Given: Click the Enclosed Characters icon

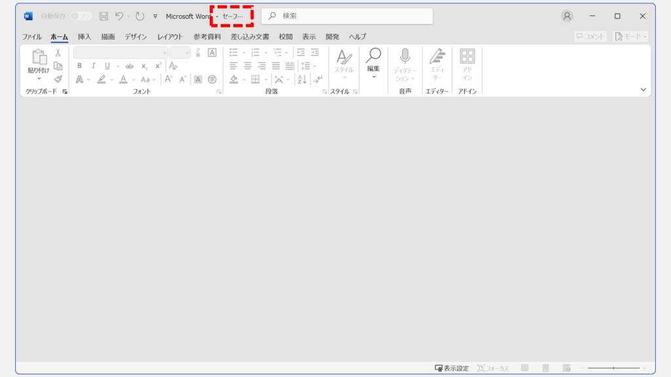Looking at the screenshot, I should coord(212,79).
